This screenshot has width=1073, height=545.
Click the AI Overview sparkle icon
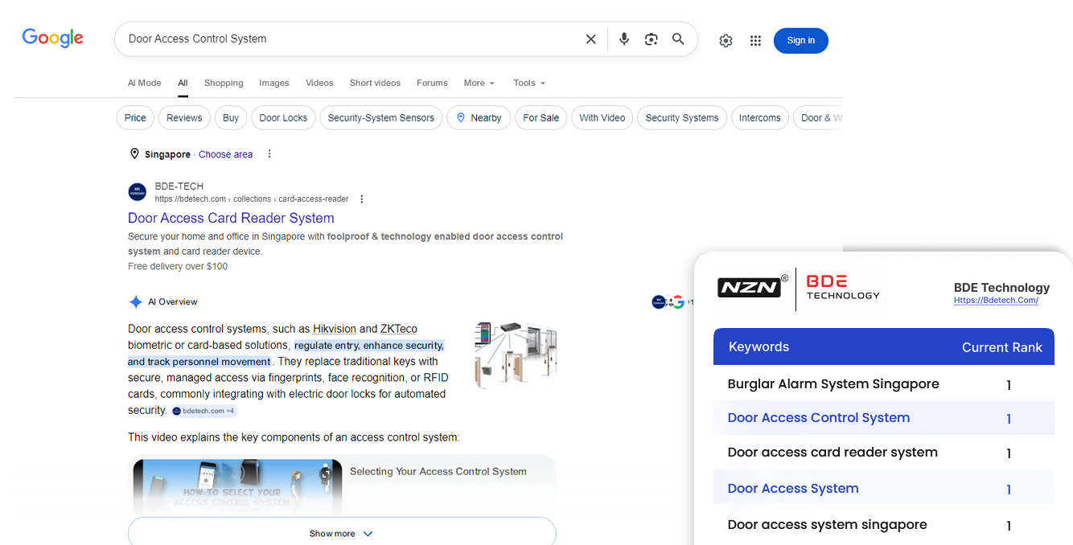tap(136, 302)
